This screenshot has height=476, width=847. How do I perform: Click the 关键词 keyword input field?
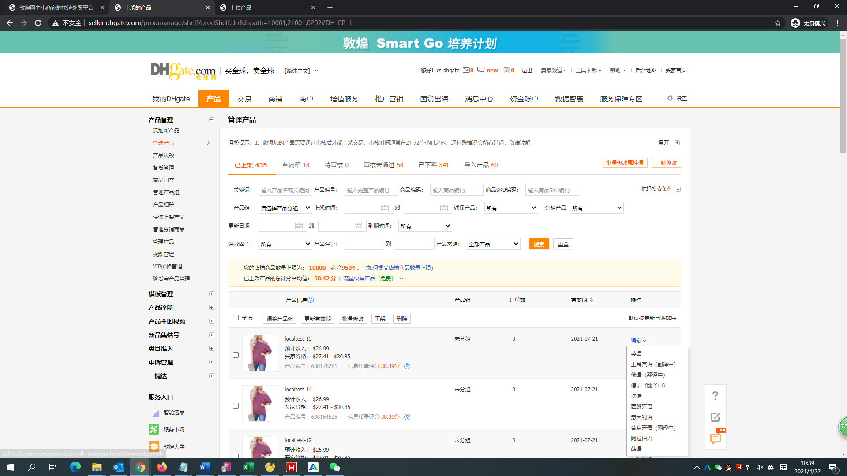[285, 190]
